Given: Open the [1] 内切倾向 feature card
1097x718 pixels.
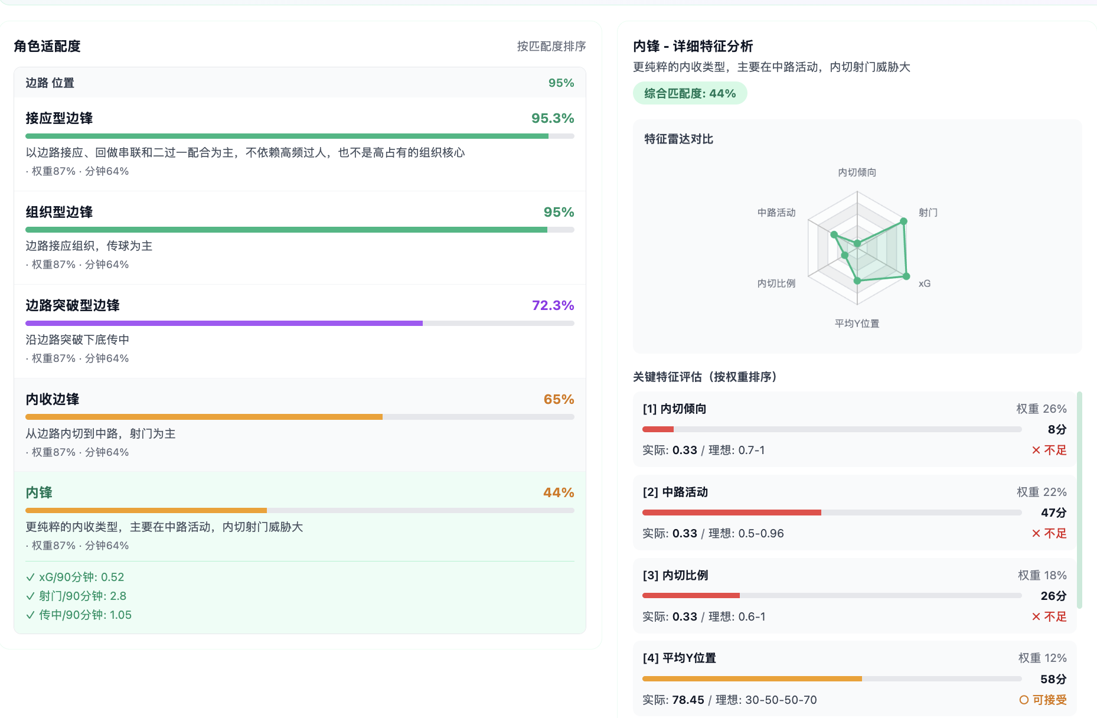Looking at the screenshot, I should click(854, 429).
